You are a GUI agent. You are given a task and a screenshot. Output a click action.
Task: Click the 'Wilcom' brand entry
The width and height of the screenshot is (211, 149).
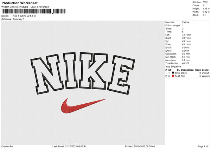click(x=206, y=76)
